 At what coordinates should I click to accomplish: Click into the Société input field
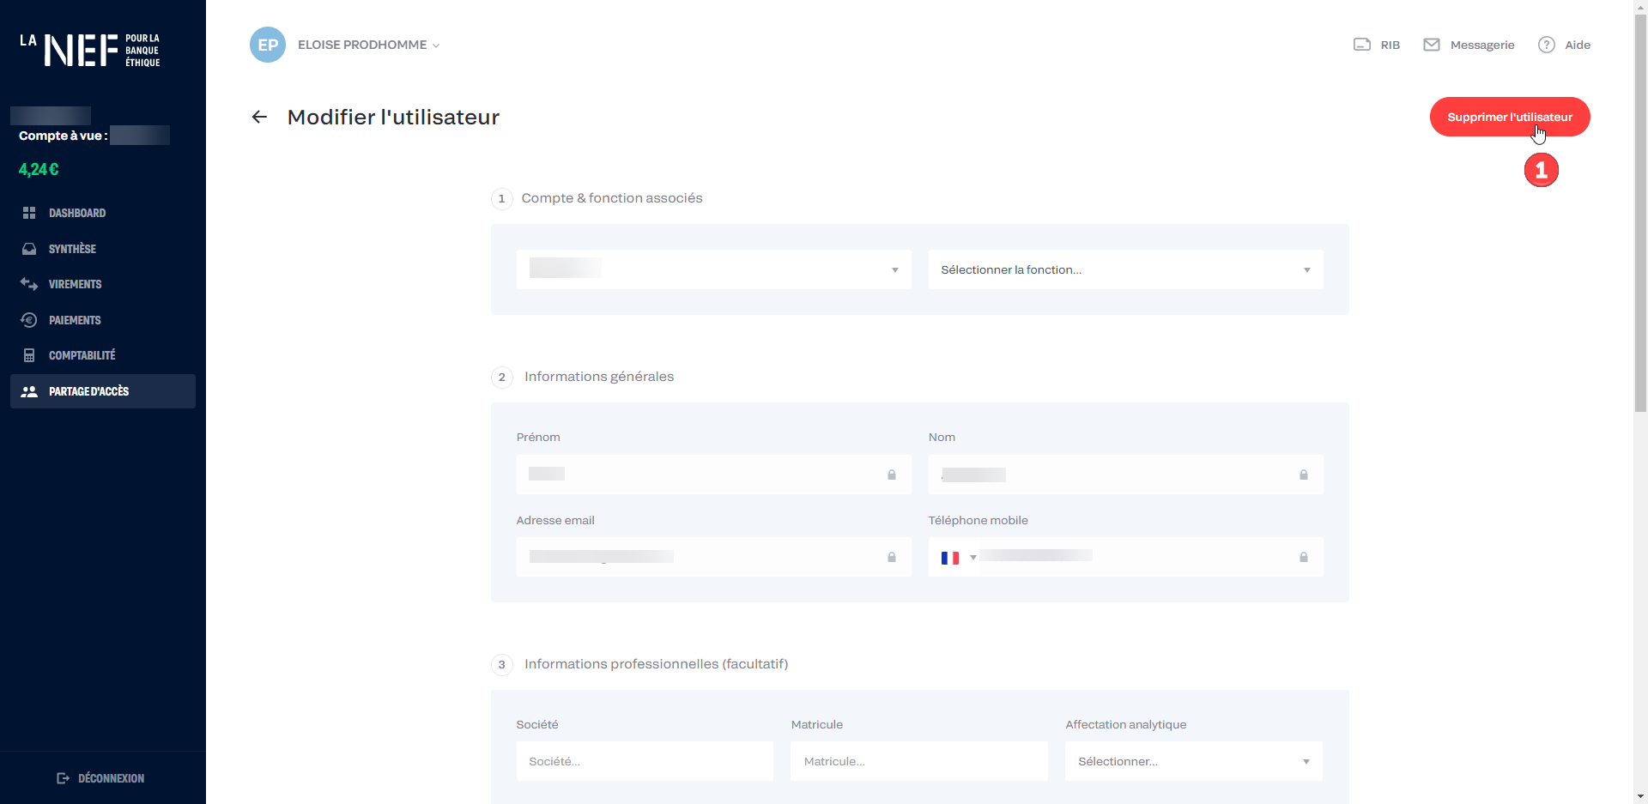tap(644, 761)
